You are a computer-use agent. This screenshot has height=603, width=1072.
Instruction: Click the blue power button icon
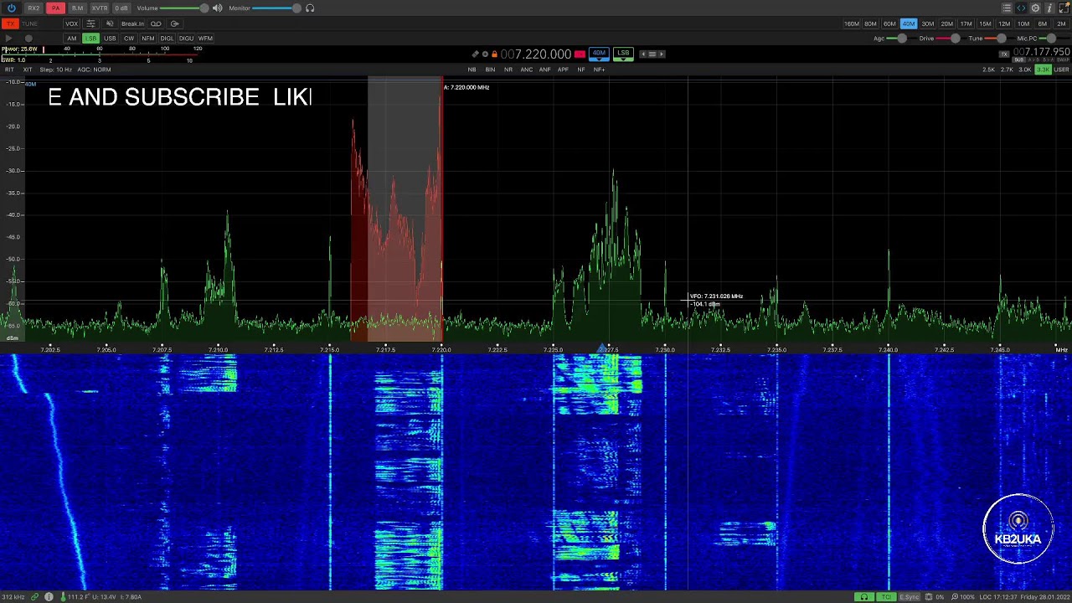pyautogui.click(x=11, y=8)
